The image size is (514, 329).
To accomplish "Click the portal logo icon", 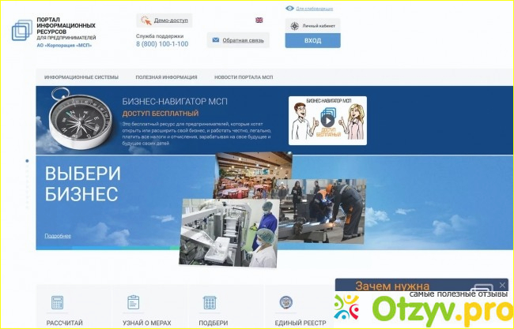I will [x=24, y=28].
